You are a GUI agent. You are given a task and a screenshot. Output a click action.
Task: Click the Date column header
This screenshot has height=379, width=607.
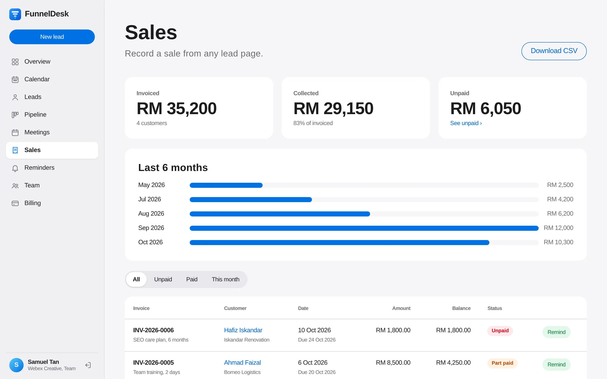pyautogui.click(x=303, y=308)
